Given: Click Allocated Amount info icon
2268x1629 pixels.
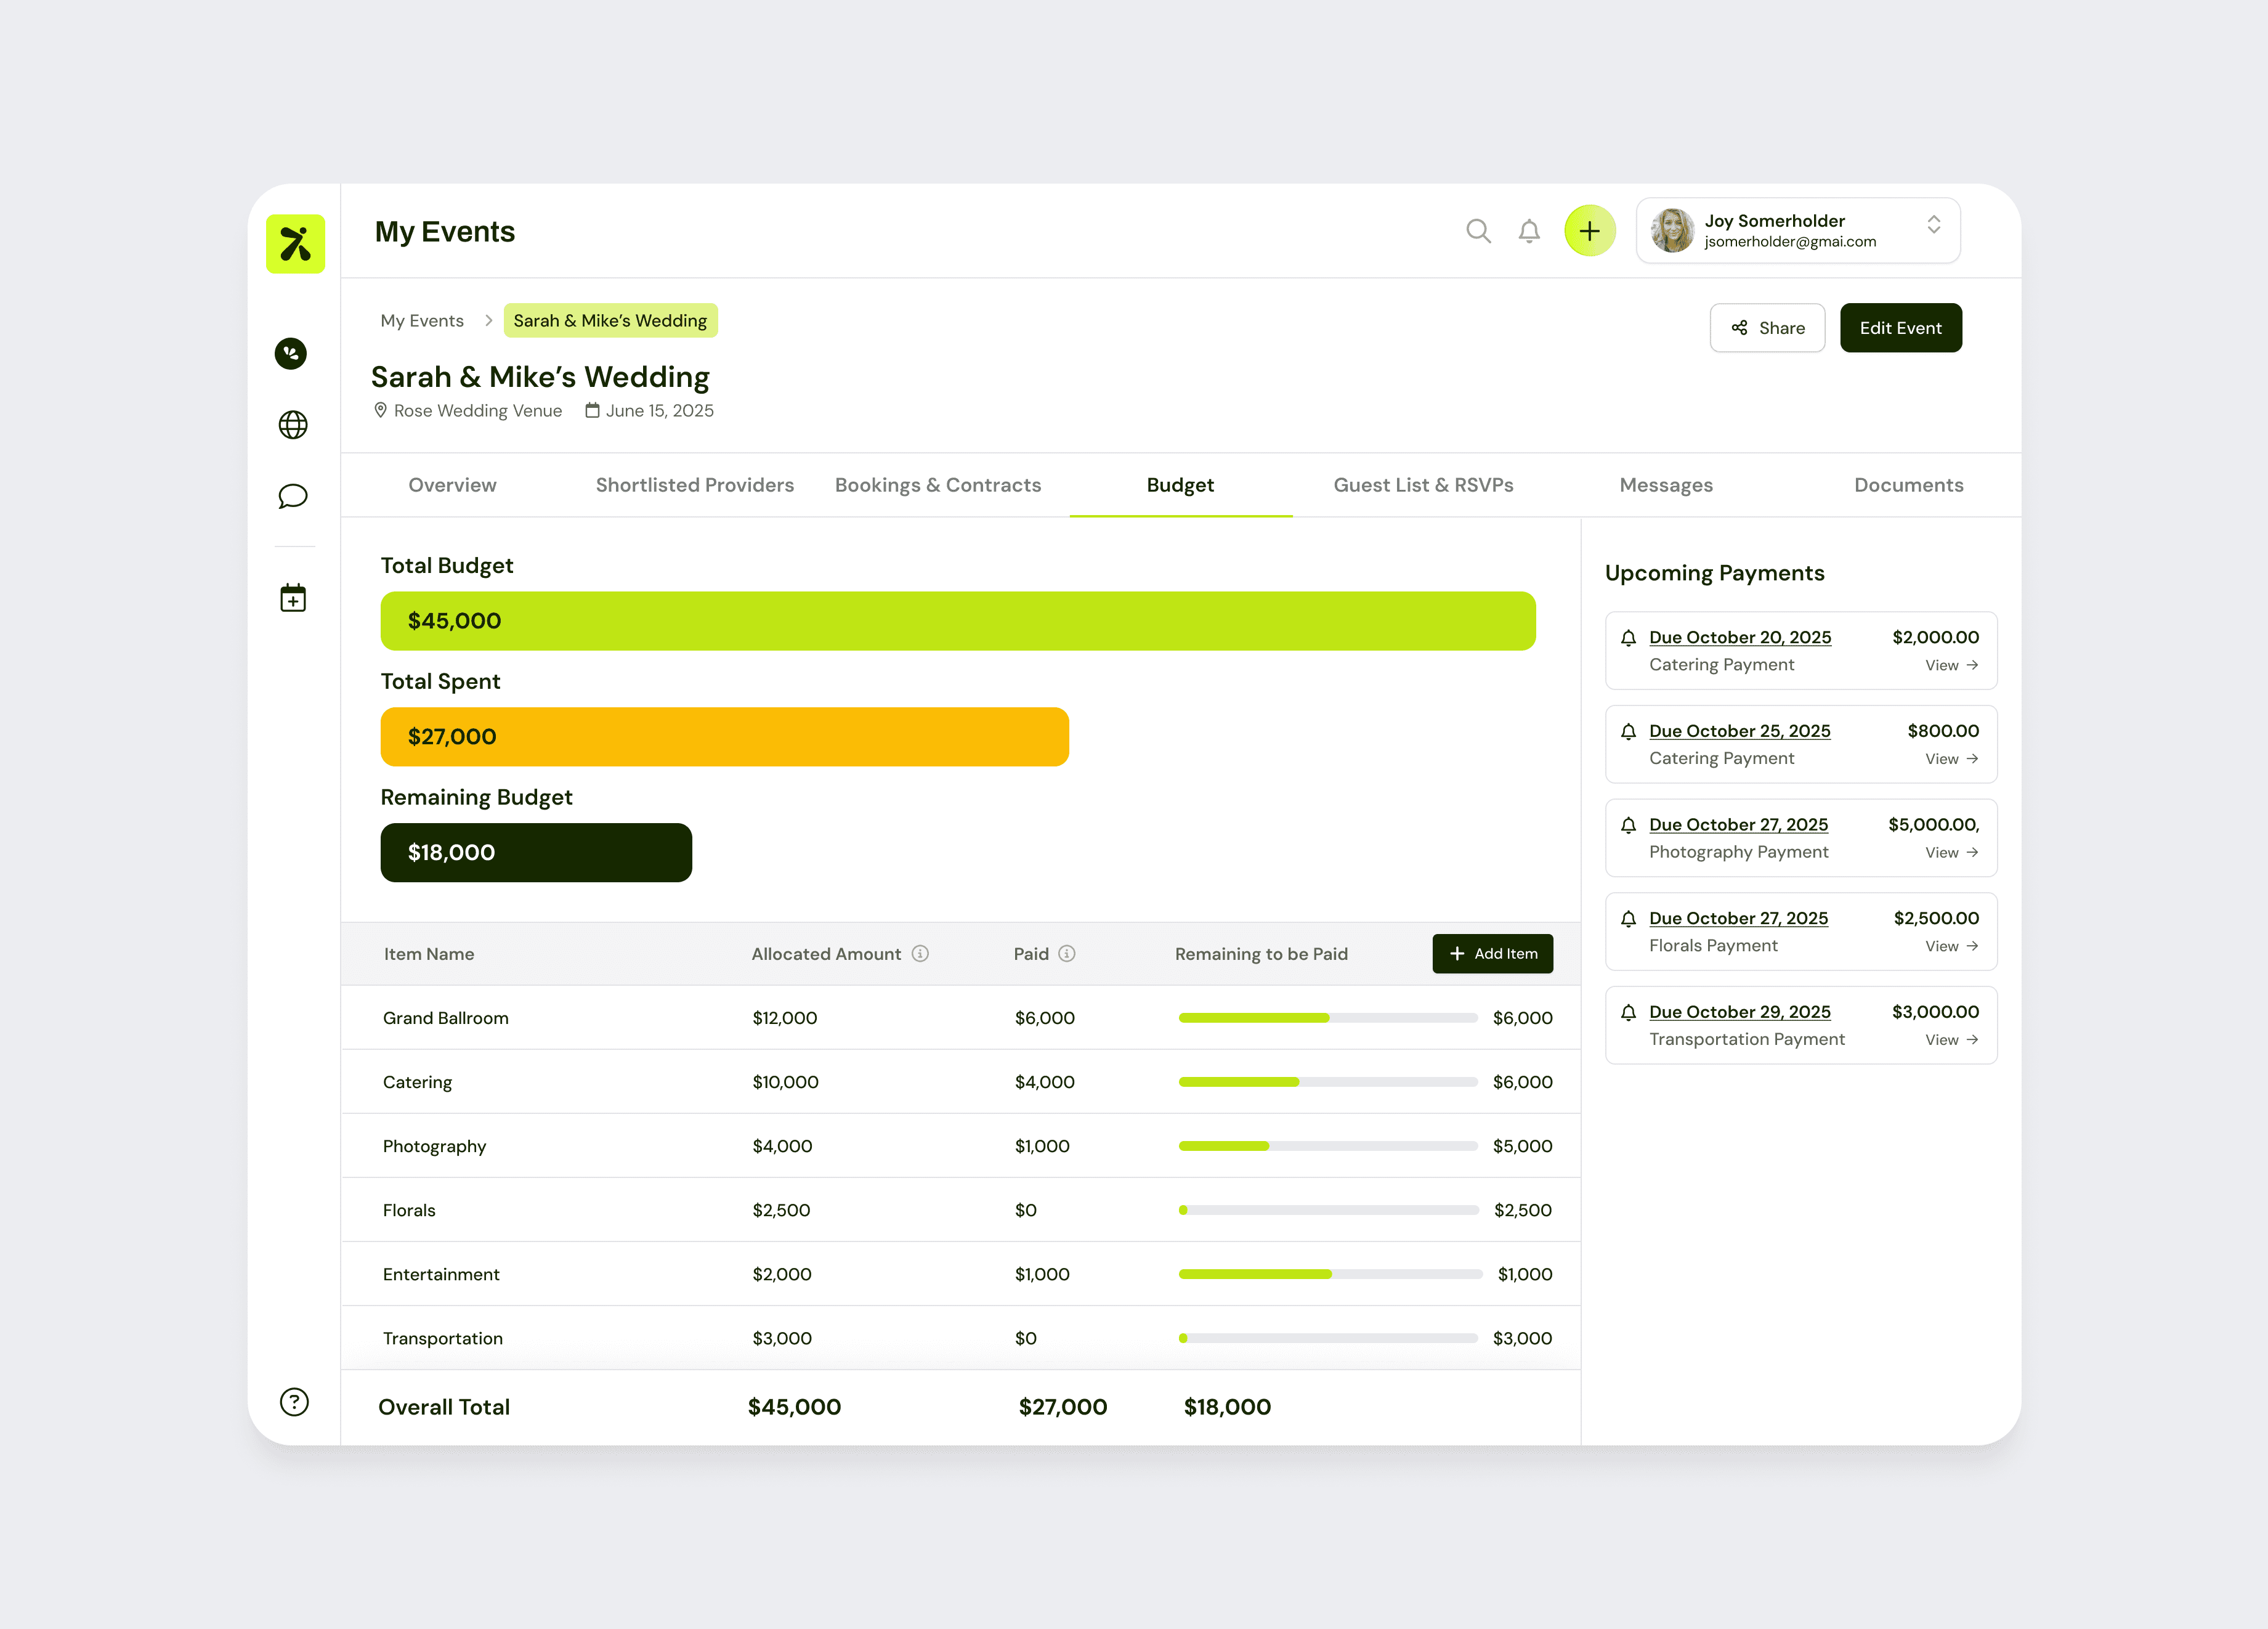Looking at the screenshot, I should click(x=920, y=954).
